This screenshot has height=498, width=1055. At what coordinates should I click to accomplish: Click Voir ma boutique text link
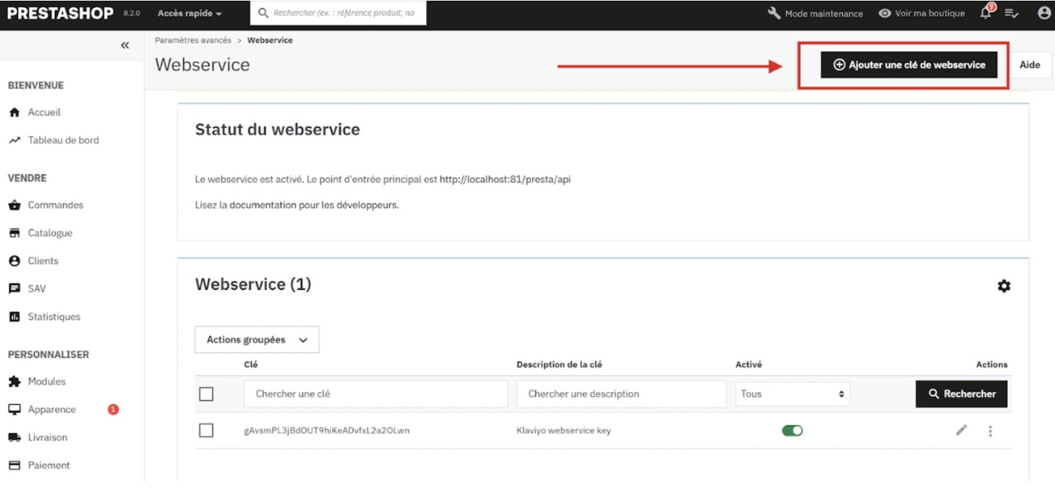930,14
